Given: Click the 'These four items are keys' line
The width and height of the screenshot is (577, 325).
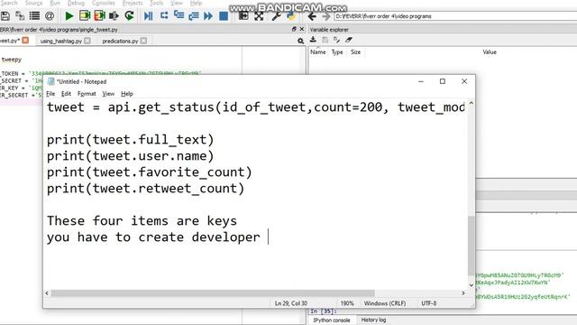Looking at the screenshot, I should [x=142, y=221].
